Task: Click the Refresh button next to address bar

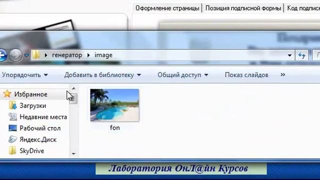Action: 301,55
